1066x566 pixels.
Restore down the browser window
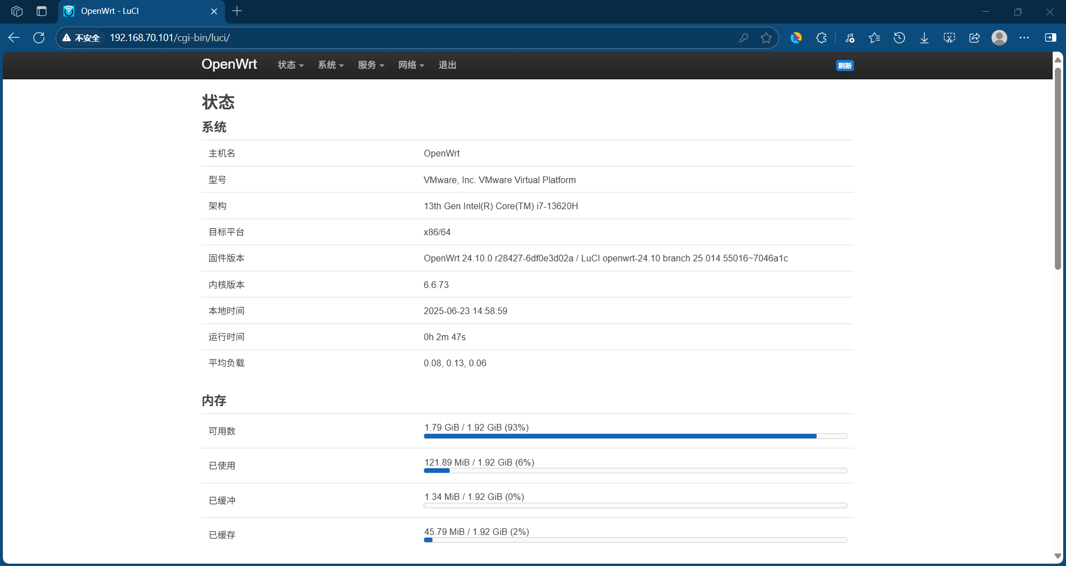coord(1018,11)
